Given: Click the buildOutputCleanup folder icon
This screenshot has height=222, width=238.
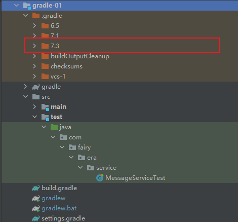Looking at the screenshot, I should [x=45, y=56].
